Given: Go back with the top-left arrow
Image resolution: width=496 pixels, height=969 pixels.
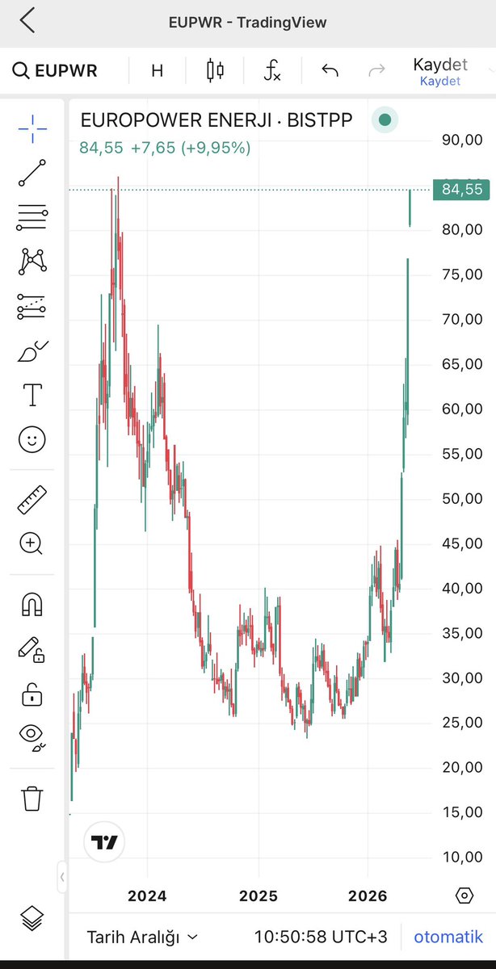Looking at the screenshot, I should pyautogui.click(x=27, y=20).
